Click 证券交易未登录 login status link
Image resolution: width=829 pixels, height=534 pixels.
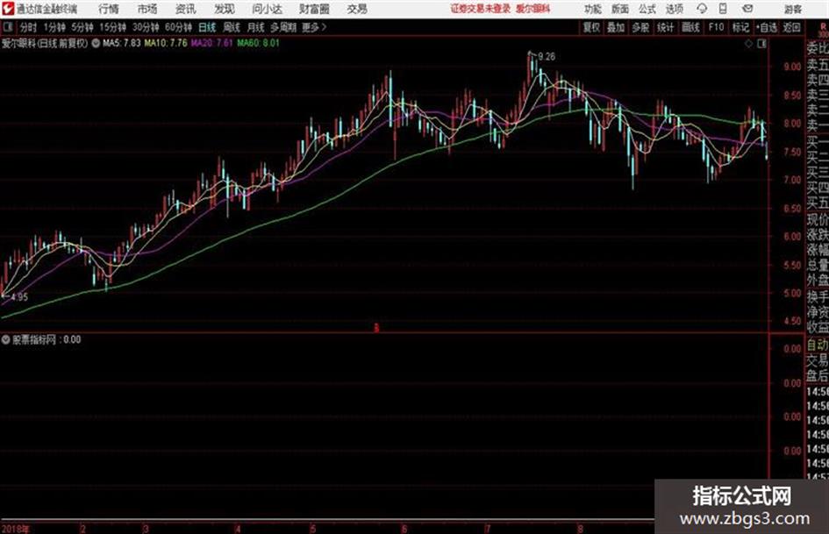click(481, 9)
